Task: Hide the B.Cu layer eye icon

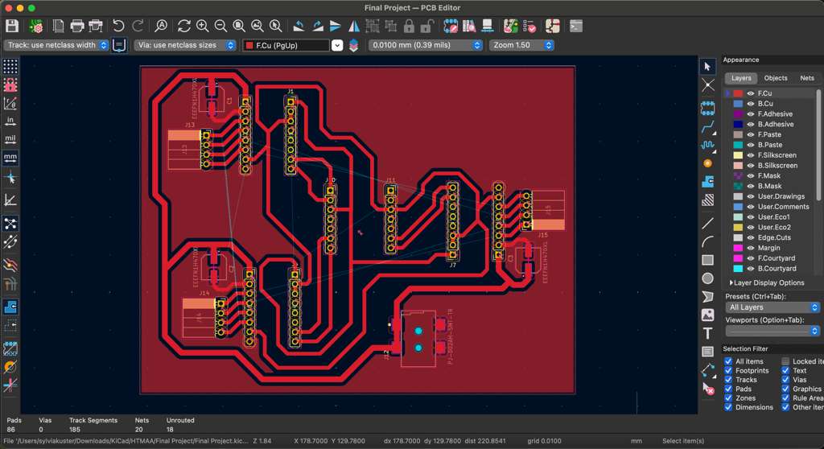Action: point(751,104)
